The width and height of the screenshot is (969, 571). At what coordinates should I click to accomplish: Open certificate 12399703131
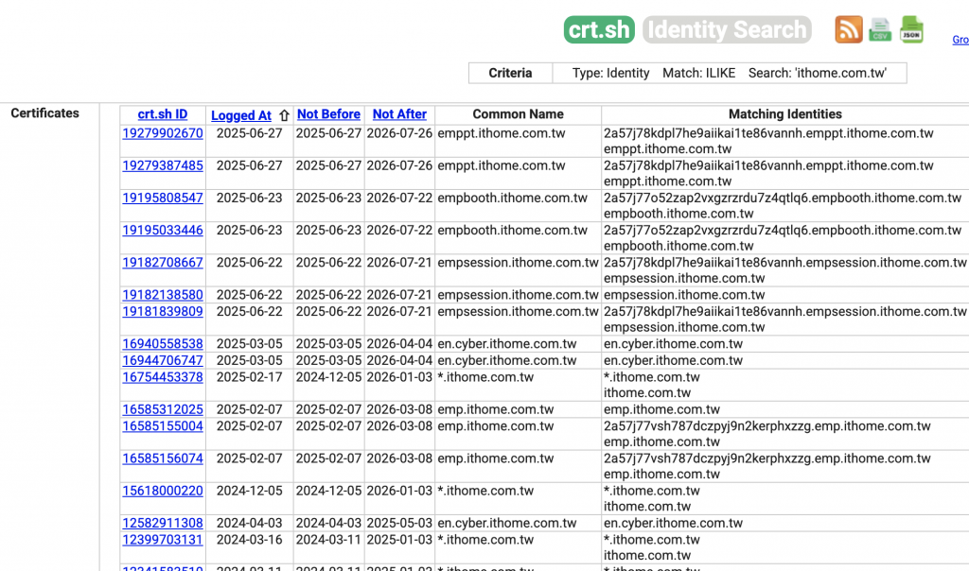point(163,540)
